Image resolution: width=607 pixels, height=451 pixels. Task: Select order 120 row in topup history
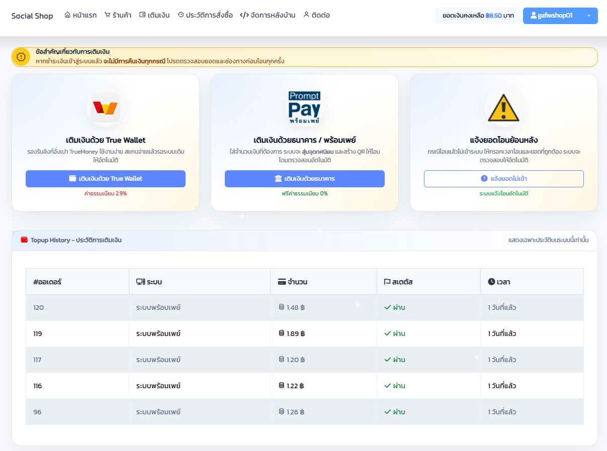pyautogui.click(x=305, y=307)
